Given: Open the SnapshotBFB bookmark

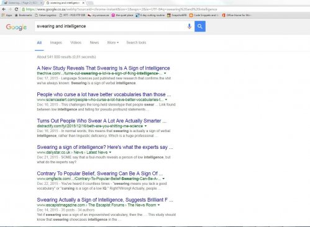Looking at the screenshot, I should (x=177, y=16).
